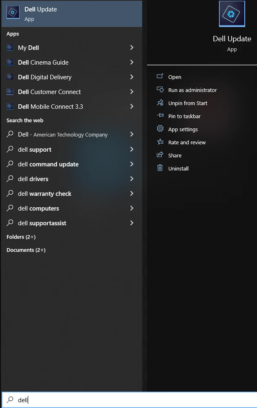
Task: Click the trash icon beside Uninstall
Action: click(x=160, y=168)
